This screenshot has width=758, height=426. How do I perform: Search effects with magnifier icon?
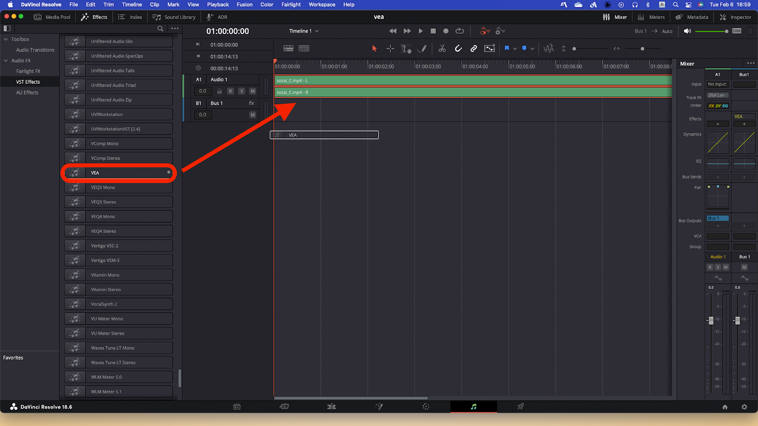point(161,28)
